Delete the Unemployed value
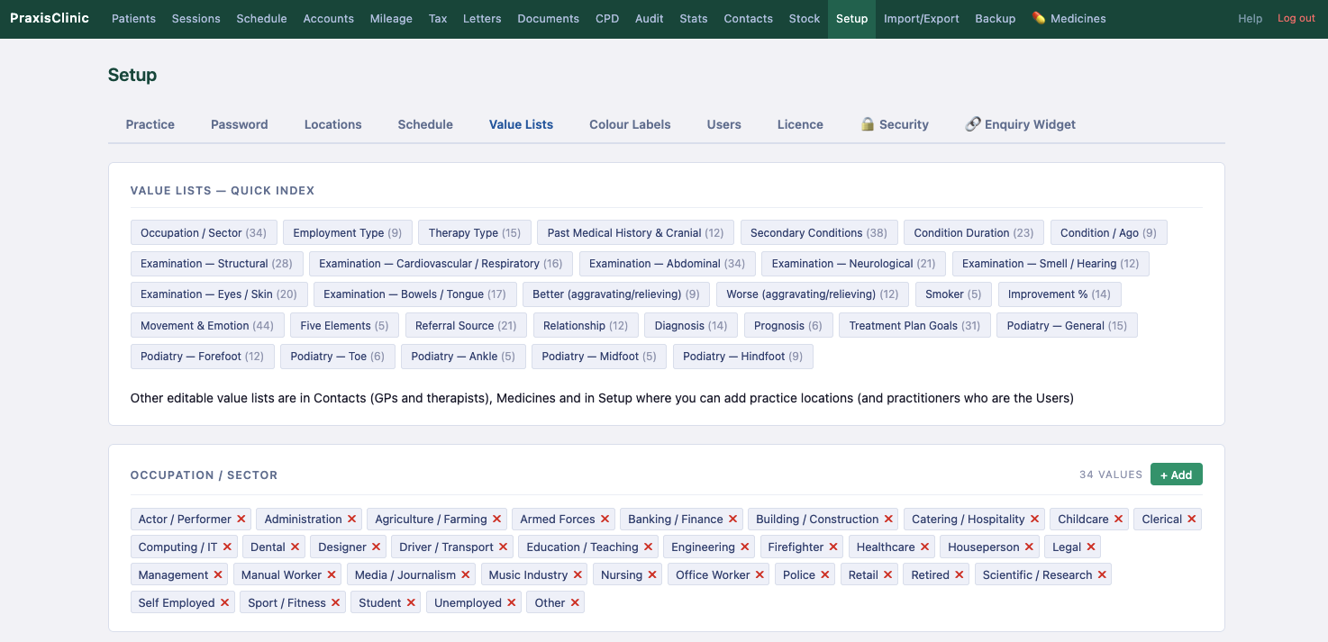This screenshot has height=642, width=1328. click(511, 603)
